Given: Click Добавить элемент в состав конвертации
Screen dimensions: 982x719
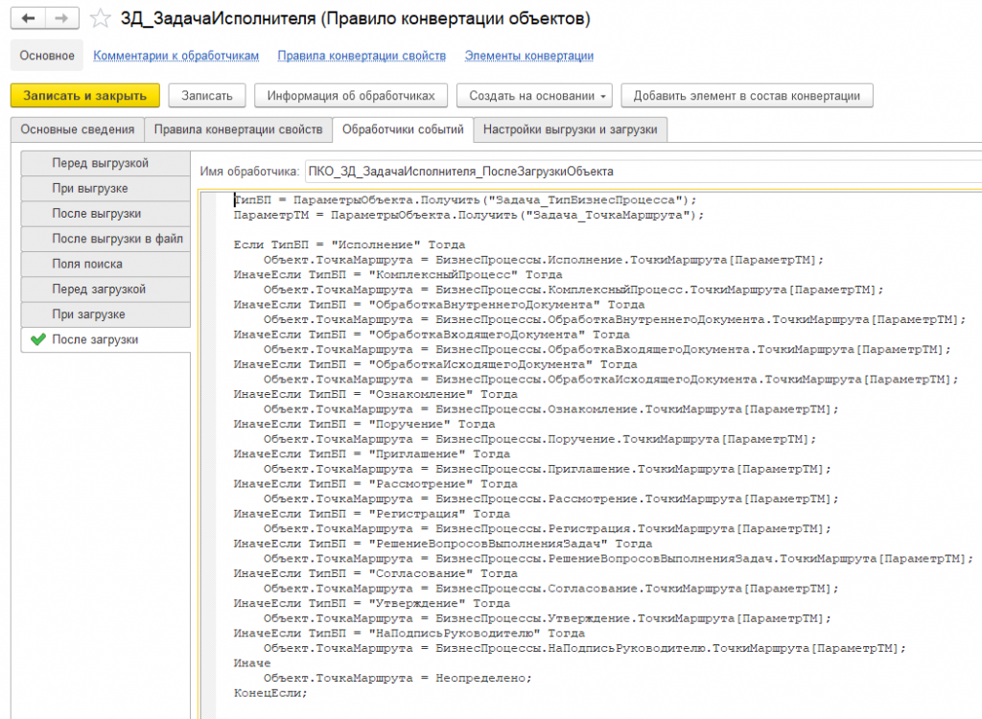Looking at the screenshot, I should coord(747,95).
